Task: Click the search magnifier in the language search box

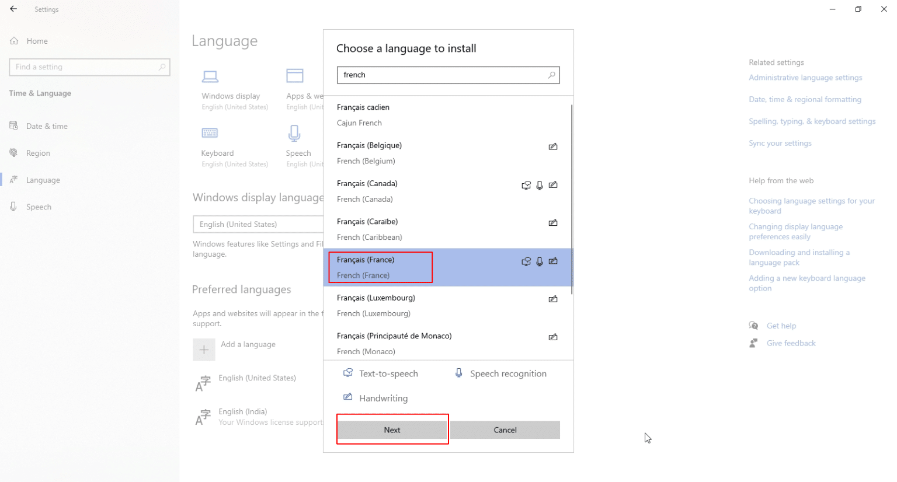Action: (551, 75)
